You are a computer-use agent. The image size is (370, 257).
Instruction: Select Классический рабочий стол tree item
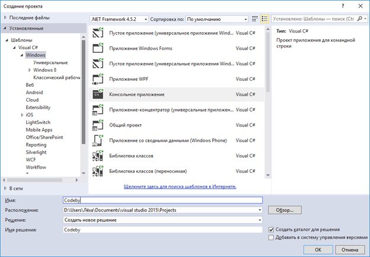click(57, 78)
